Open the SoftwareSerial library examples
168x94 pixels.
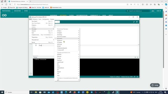[67, 68]
